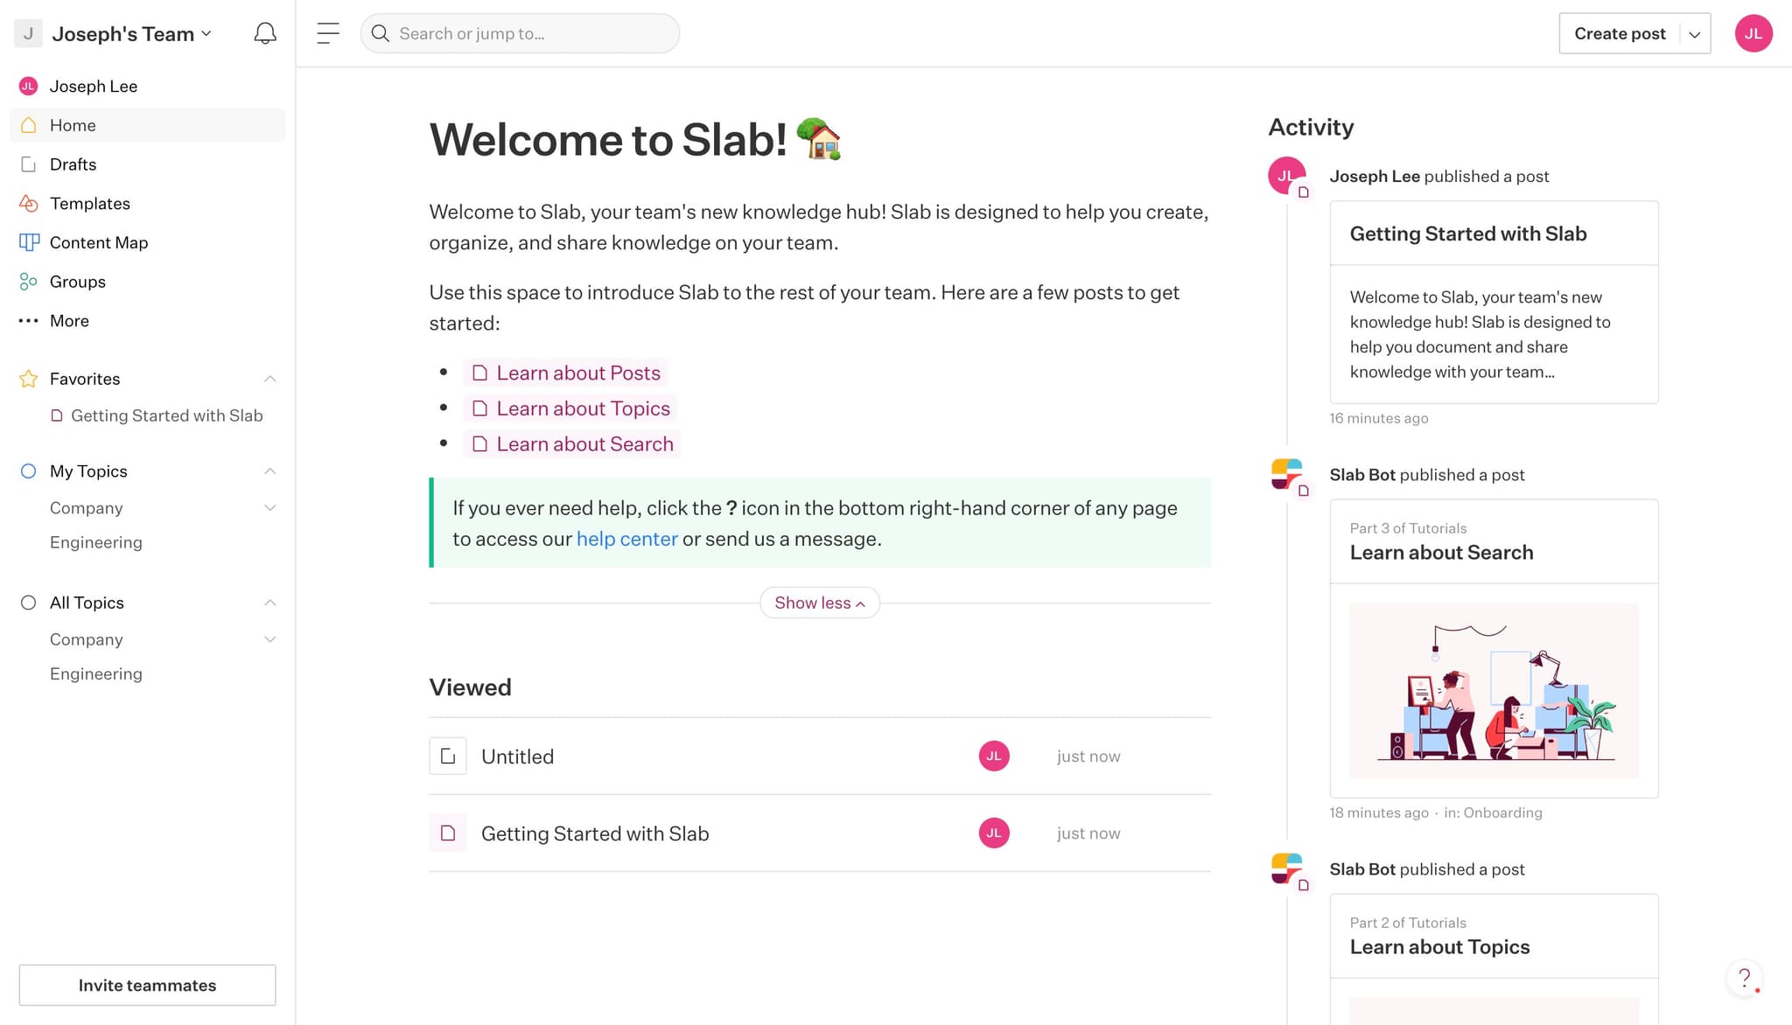
Task: Open Templates from the sidebar icon
Action: coord(29,203)
